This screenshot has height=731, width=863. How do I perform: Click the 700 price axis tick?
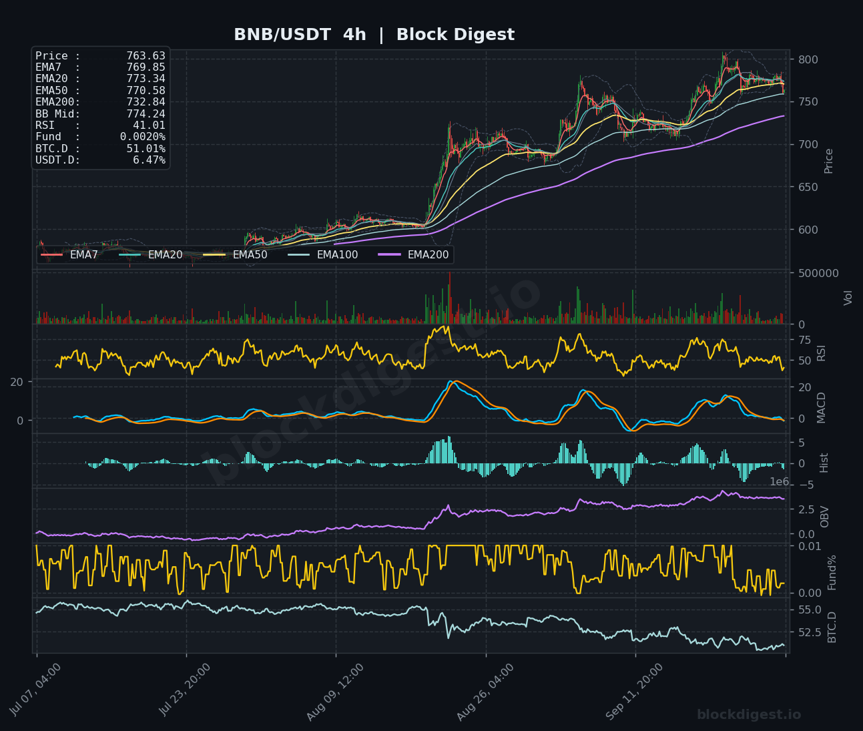[808, 144]
